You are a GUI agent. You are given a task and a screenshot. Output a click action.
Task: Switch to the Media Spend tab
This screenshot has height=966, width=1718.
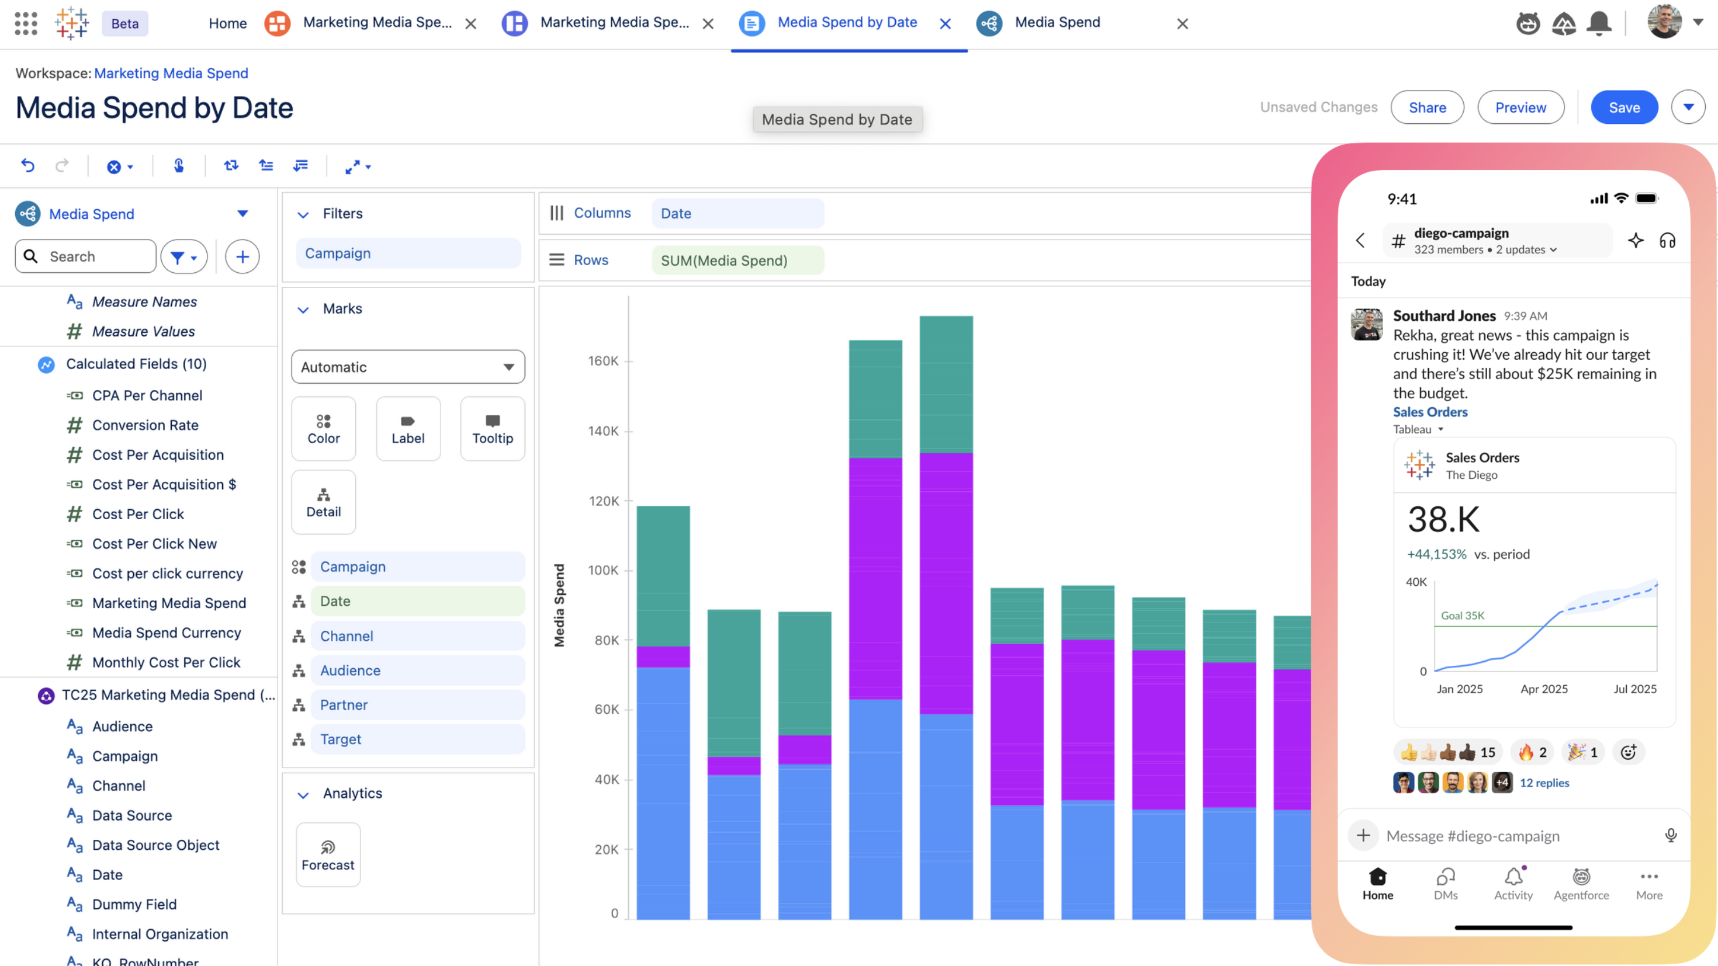pos(1057,23)
